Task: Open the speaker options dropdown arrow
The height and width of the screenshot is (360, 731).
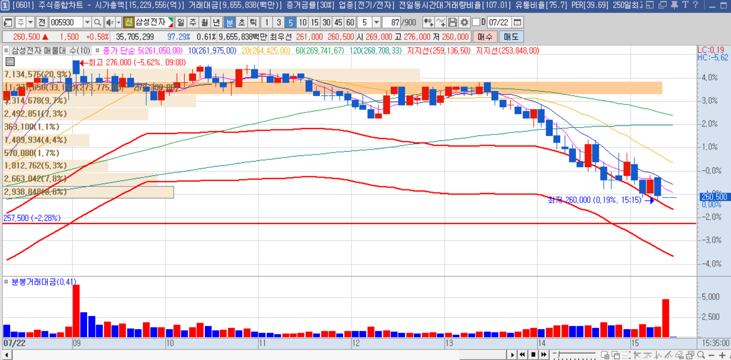Action: pyautogui.click(x=119, y=22)
